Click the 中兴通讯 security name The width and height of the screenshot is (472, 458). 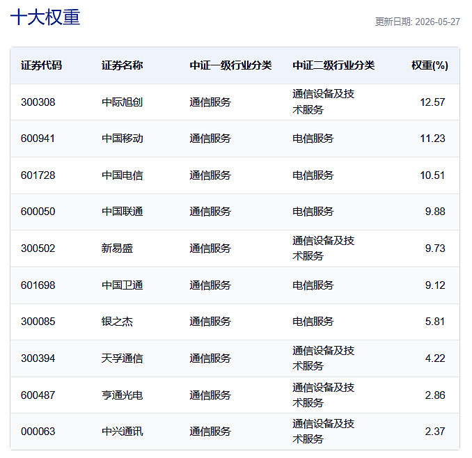[x=123, y=432]
